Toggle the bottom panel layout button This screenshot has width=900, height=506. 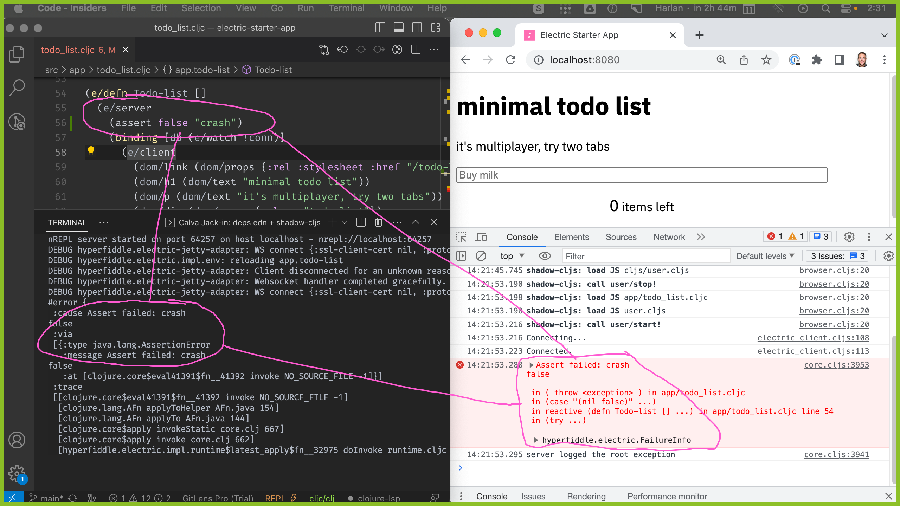(398, 27)
